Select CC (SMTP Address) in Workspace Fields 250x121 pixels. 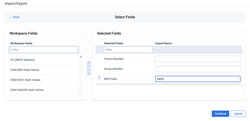pos(44,60)
